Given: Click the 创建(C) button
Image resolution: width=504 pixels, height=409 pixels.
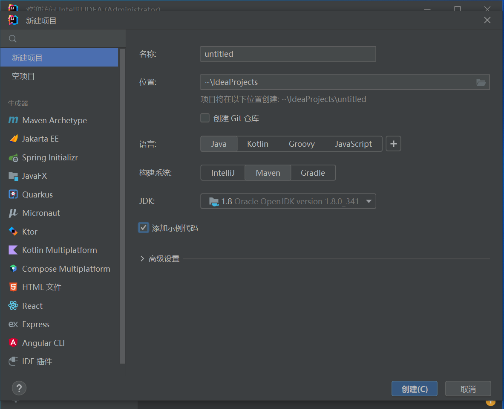Looking at the screenshot, I should 414,389.
